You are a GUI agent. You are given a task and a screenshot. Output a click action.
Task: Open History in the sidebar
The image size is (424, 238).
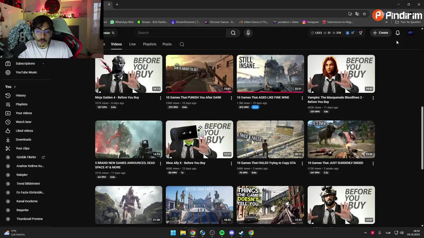click(x=21, y=96)
